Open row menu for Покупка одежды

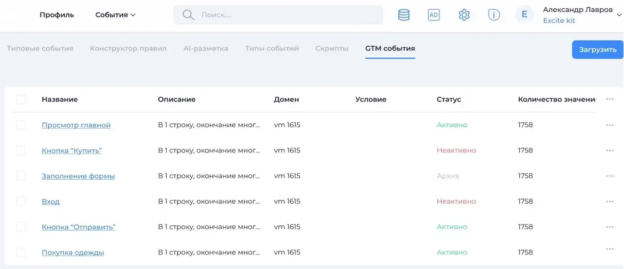pos(610,250)
